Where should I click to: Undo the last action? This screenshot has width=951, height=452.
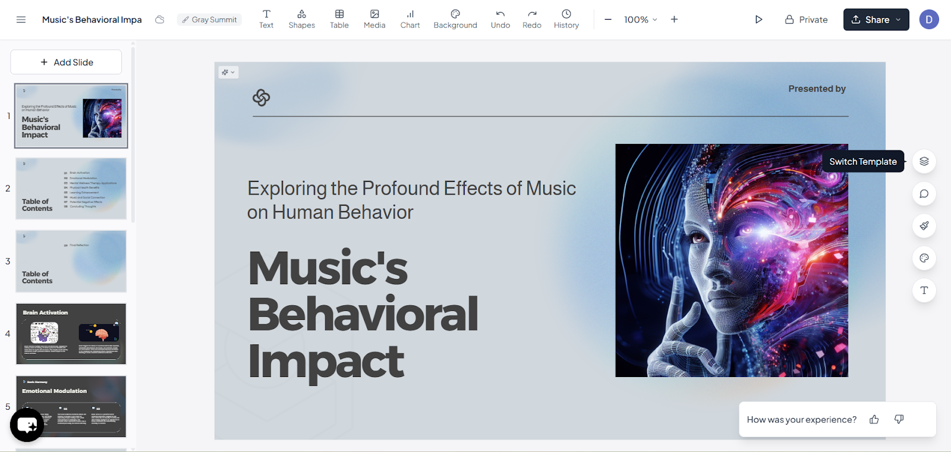pos(500,19)
